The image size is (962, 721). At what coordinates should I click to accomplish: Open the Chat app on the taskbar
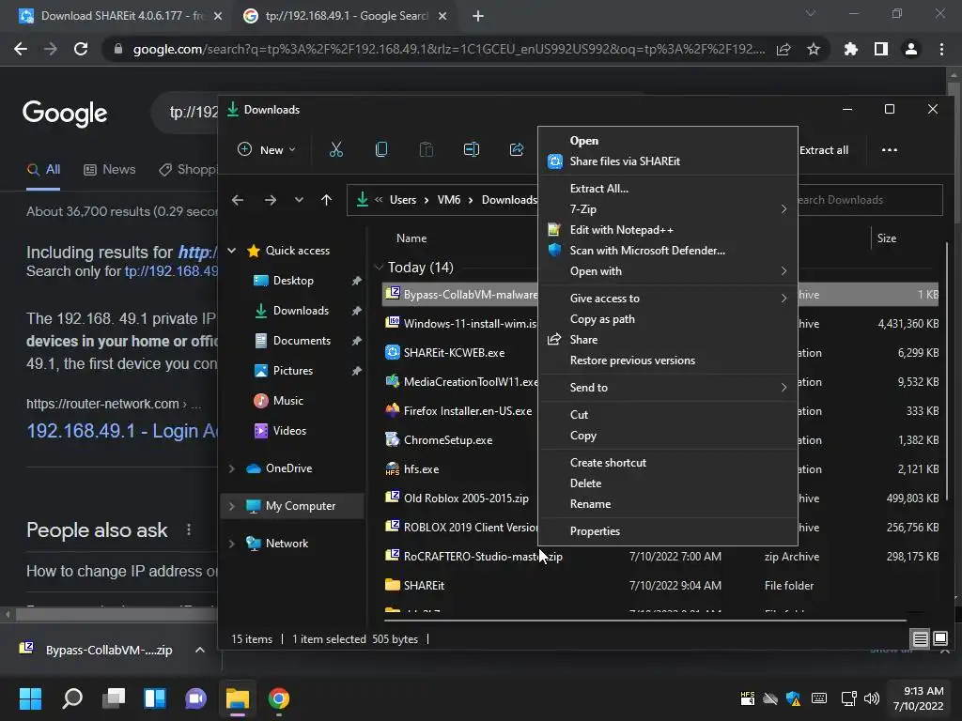click(x=195, y=698)
